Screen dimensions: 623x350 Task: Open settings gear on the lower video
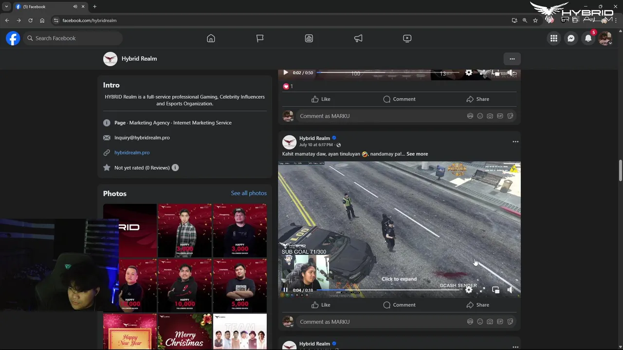pos(469,290)
